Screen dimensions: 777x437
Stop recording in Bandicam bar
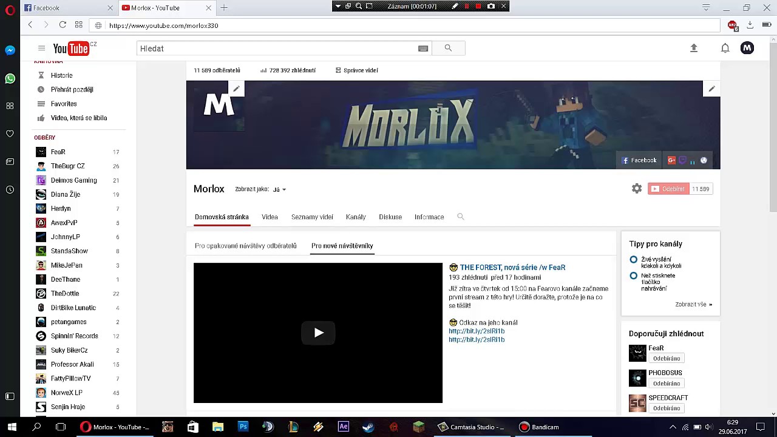coord(478,6)
